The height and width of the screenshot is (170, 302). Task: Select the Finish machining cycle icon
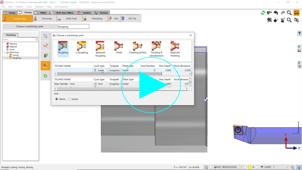click(119, 47)
